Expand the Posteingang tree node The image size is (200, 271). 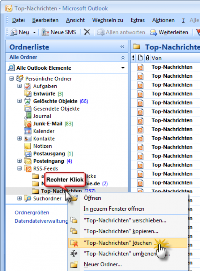[20, 161]
